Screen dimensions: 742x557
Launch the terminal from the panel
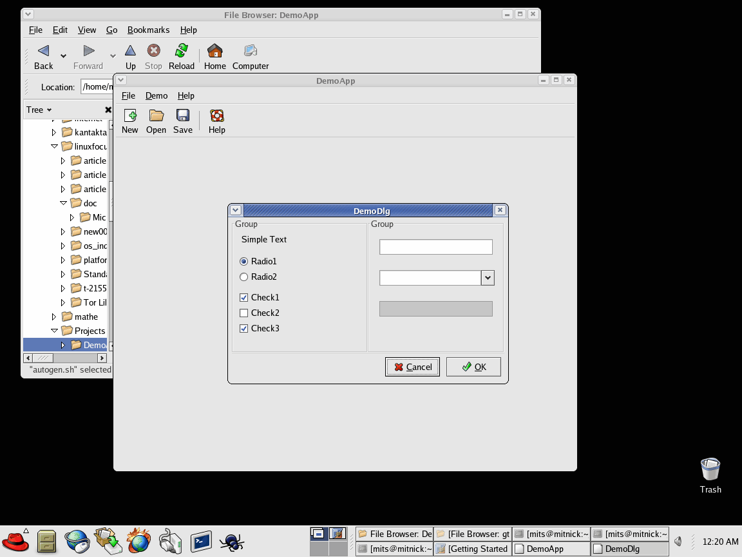(x=202, y=541)
